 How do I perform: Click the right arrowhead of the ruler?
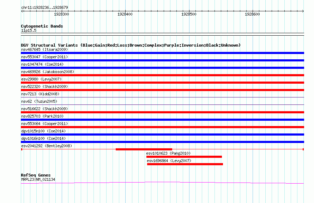pyautogui.click(x=303, y=11)
